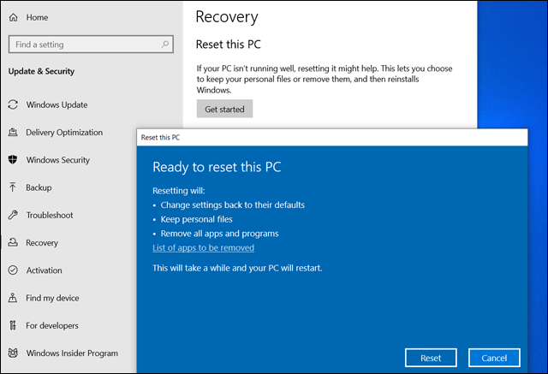Click the Troubleshoot wrench icon
Image resolution: width=548 pixels, height=374 pixels.
click(x=13, y=215)
